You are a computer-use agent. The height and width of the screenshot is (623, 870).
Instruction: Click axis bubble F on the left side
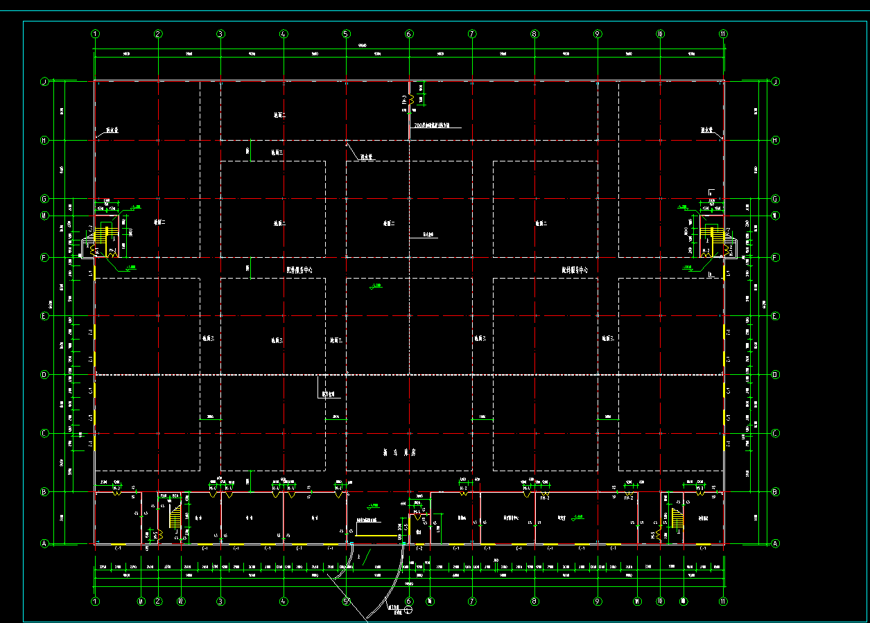click(x=44, y=258)
